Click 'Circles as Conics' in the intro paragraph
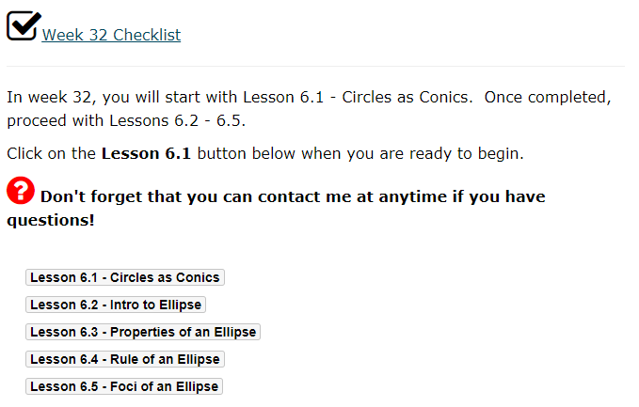The width and height of the screenshot is (639, 407). pos(407,97)
